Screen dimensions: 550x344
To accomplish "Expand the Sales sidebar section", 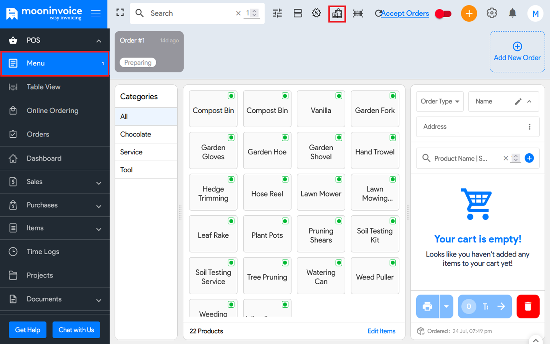I will (55, 182).
